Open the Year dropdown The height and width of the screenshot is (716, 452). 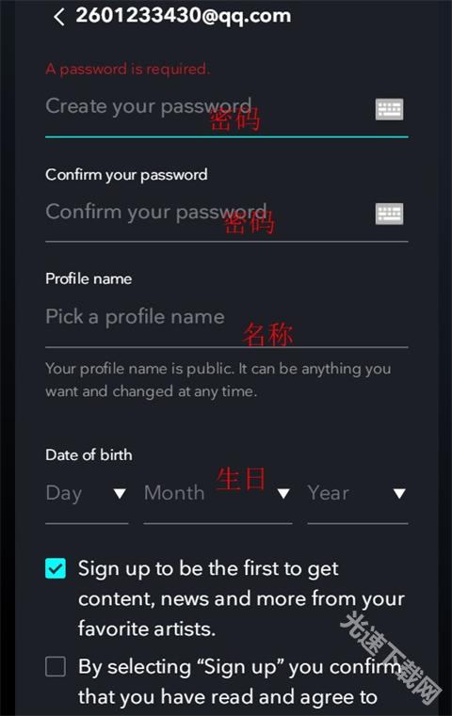pos(358,496)
